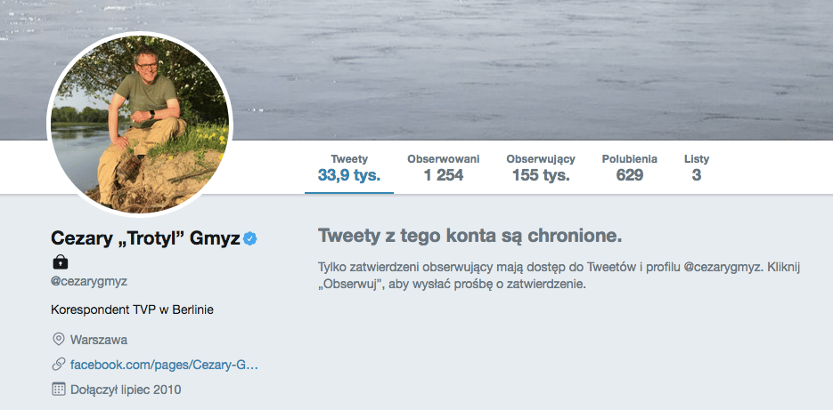Click the calendar join-date icon
The height and width of the screenshot is (410, 833).
click(59, 389)
